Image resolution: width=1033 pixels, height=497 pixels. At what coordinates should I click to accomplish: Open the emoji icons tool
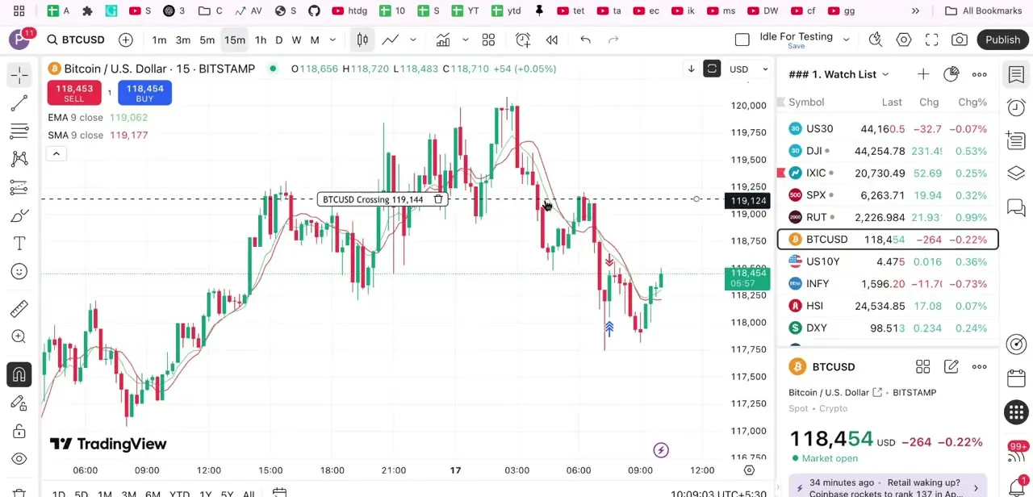pyautogui.click(x=19, y=272)
